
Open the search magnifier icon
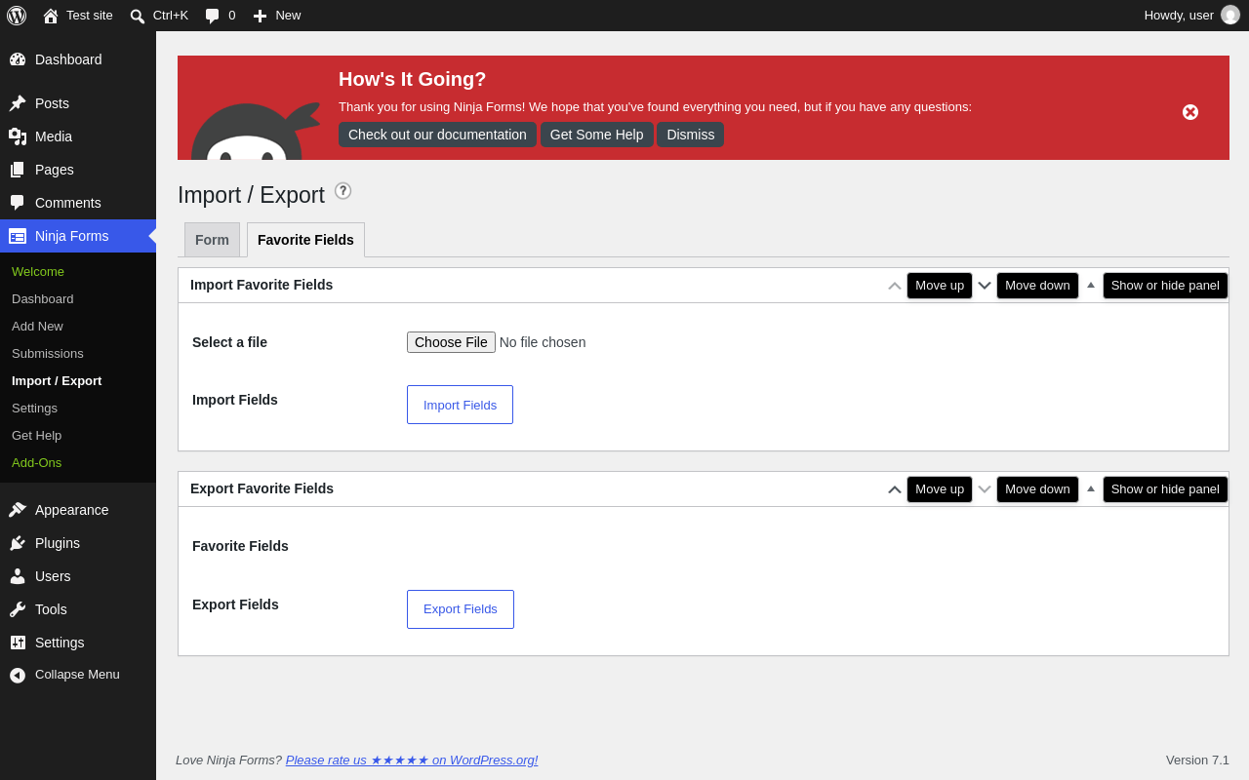(138, 16)
